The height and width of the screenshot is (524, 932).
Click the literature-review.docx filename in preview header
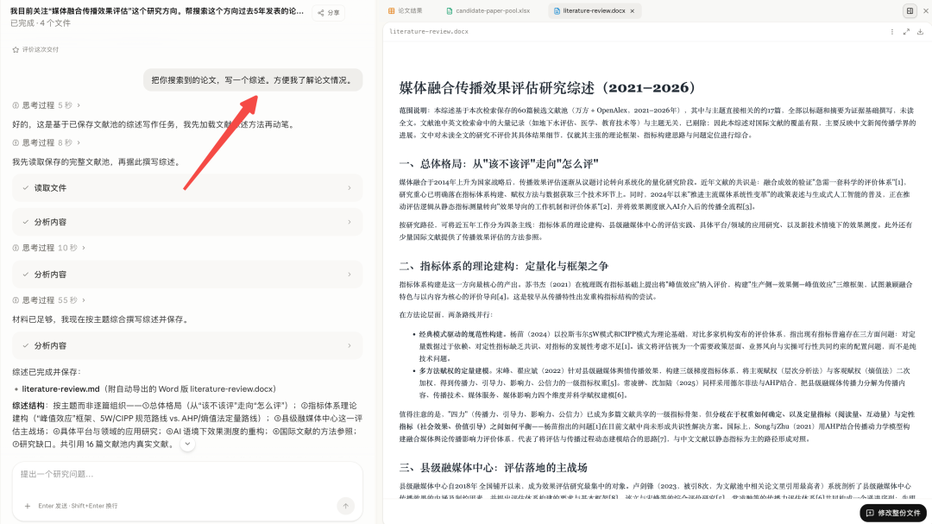[x=429, y=32]
